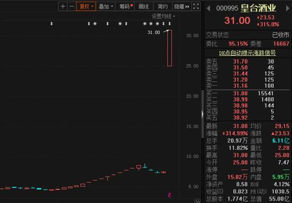Expand the double-arrow at chart bottom right
292x203 pixels.
[x=197, y=201]
